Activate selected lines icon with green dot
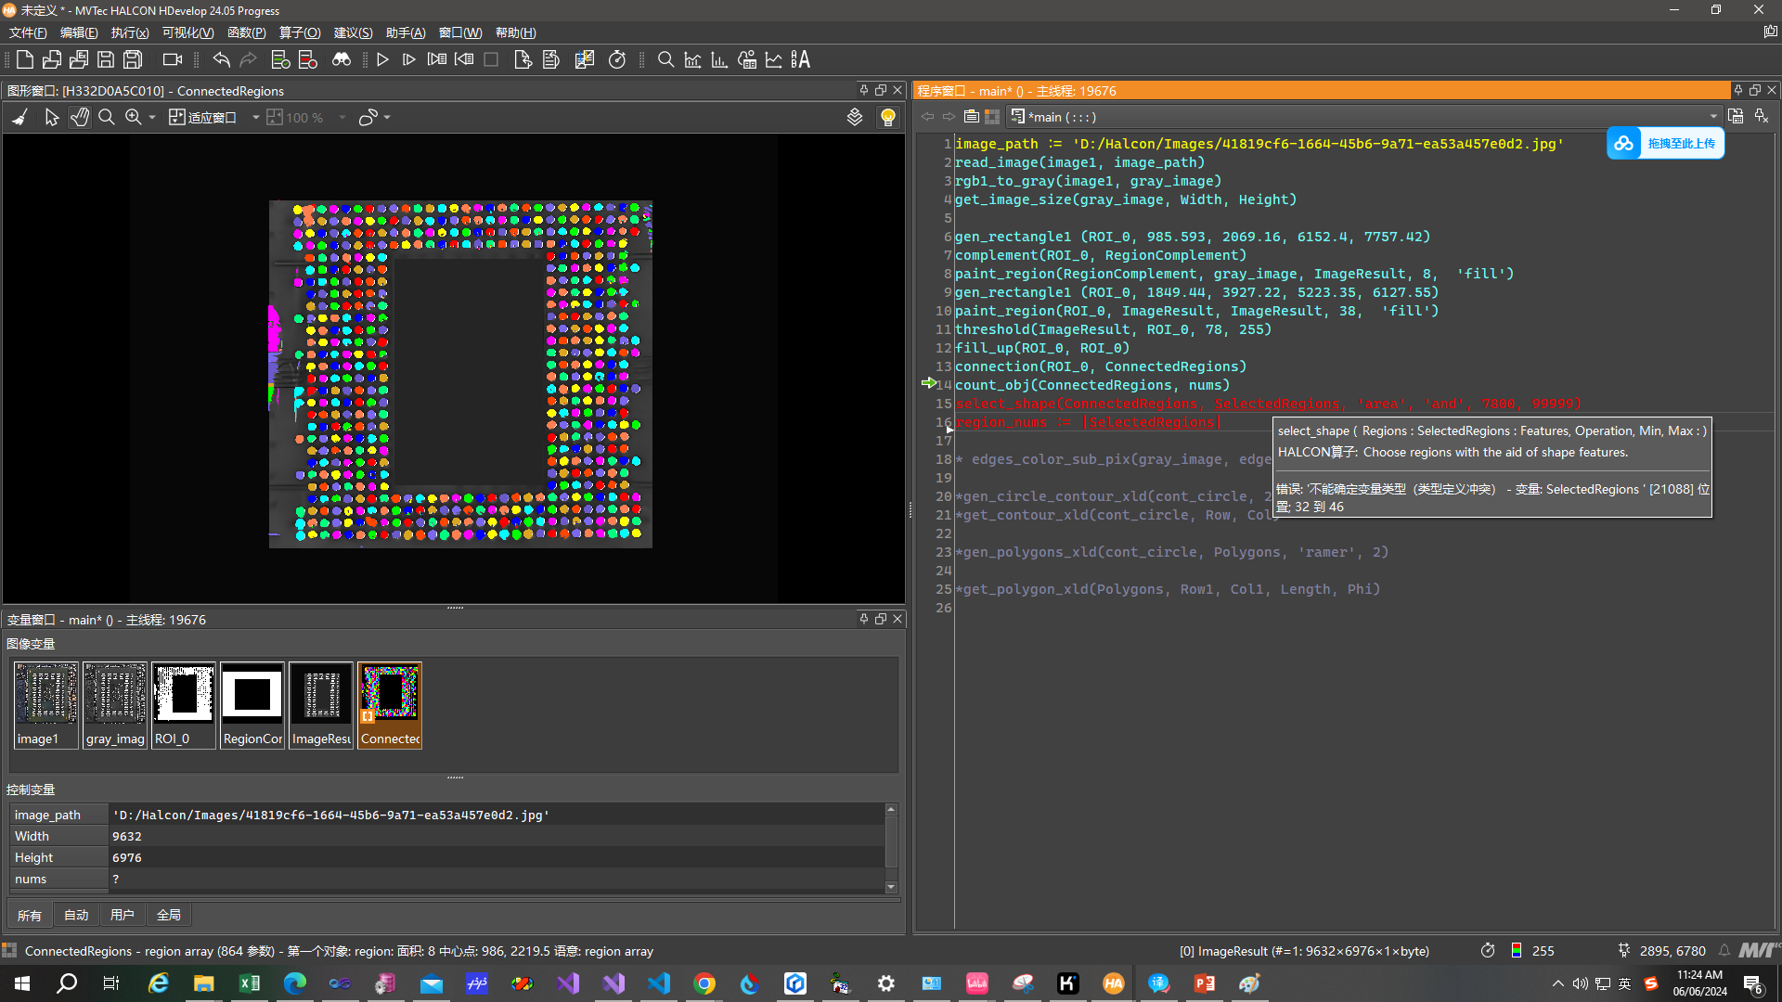This screenshot has width=1782, height=1002. 280,60
